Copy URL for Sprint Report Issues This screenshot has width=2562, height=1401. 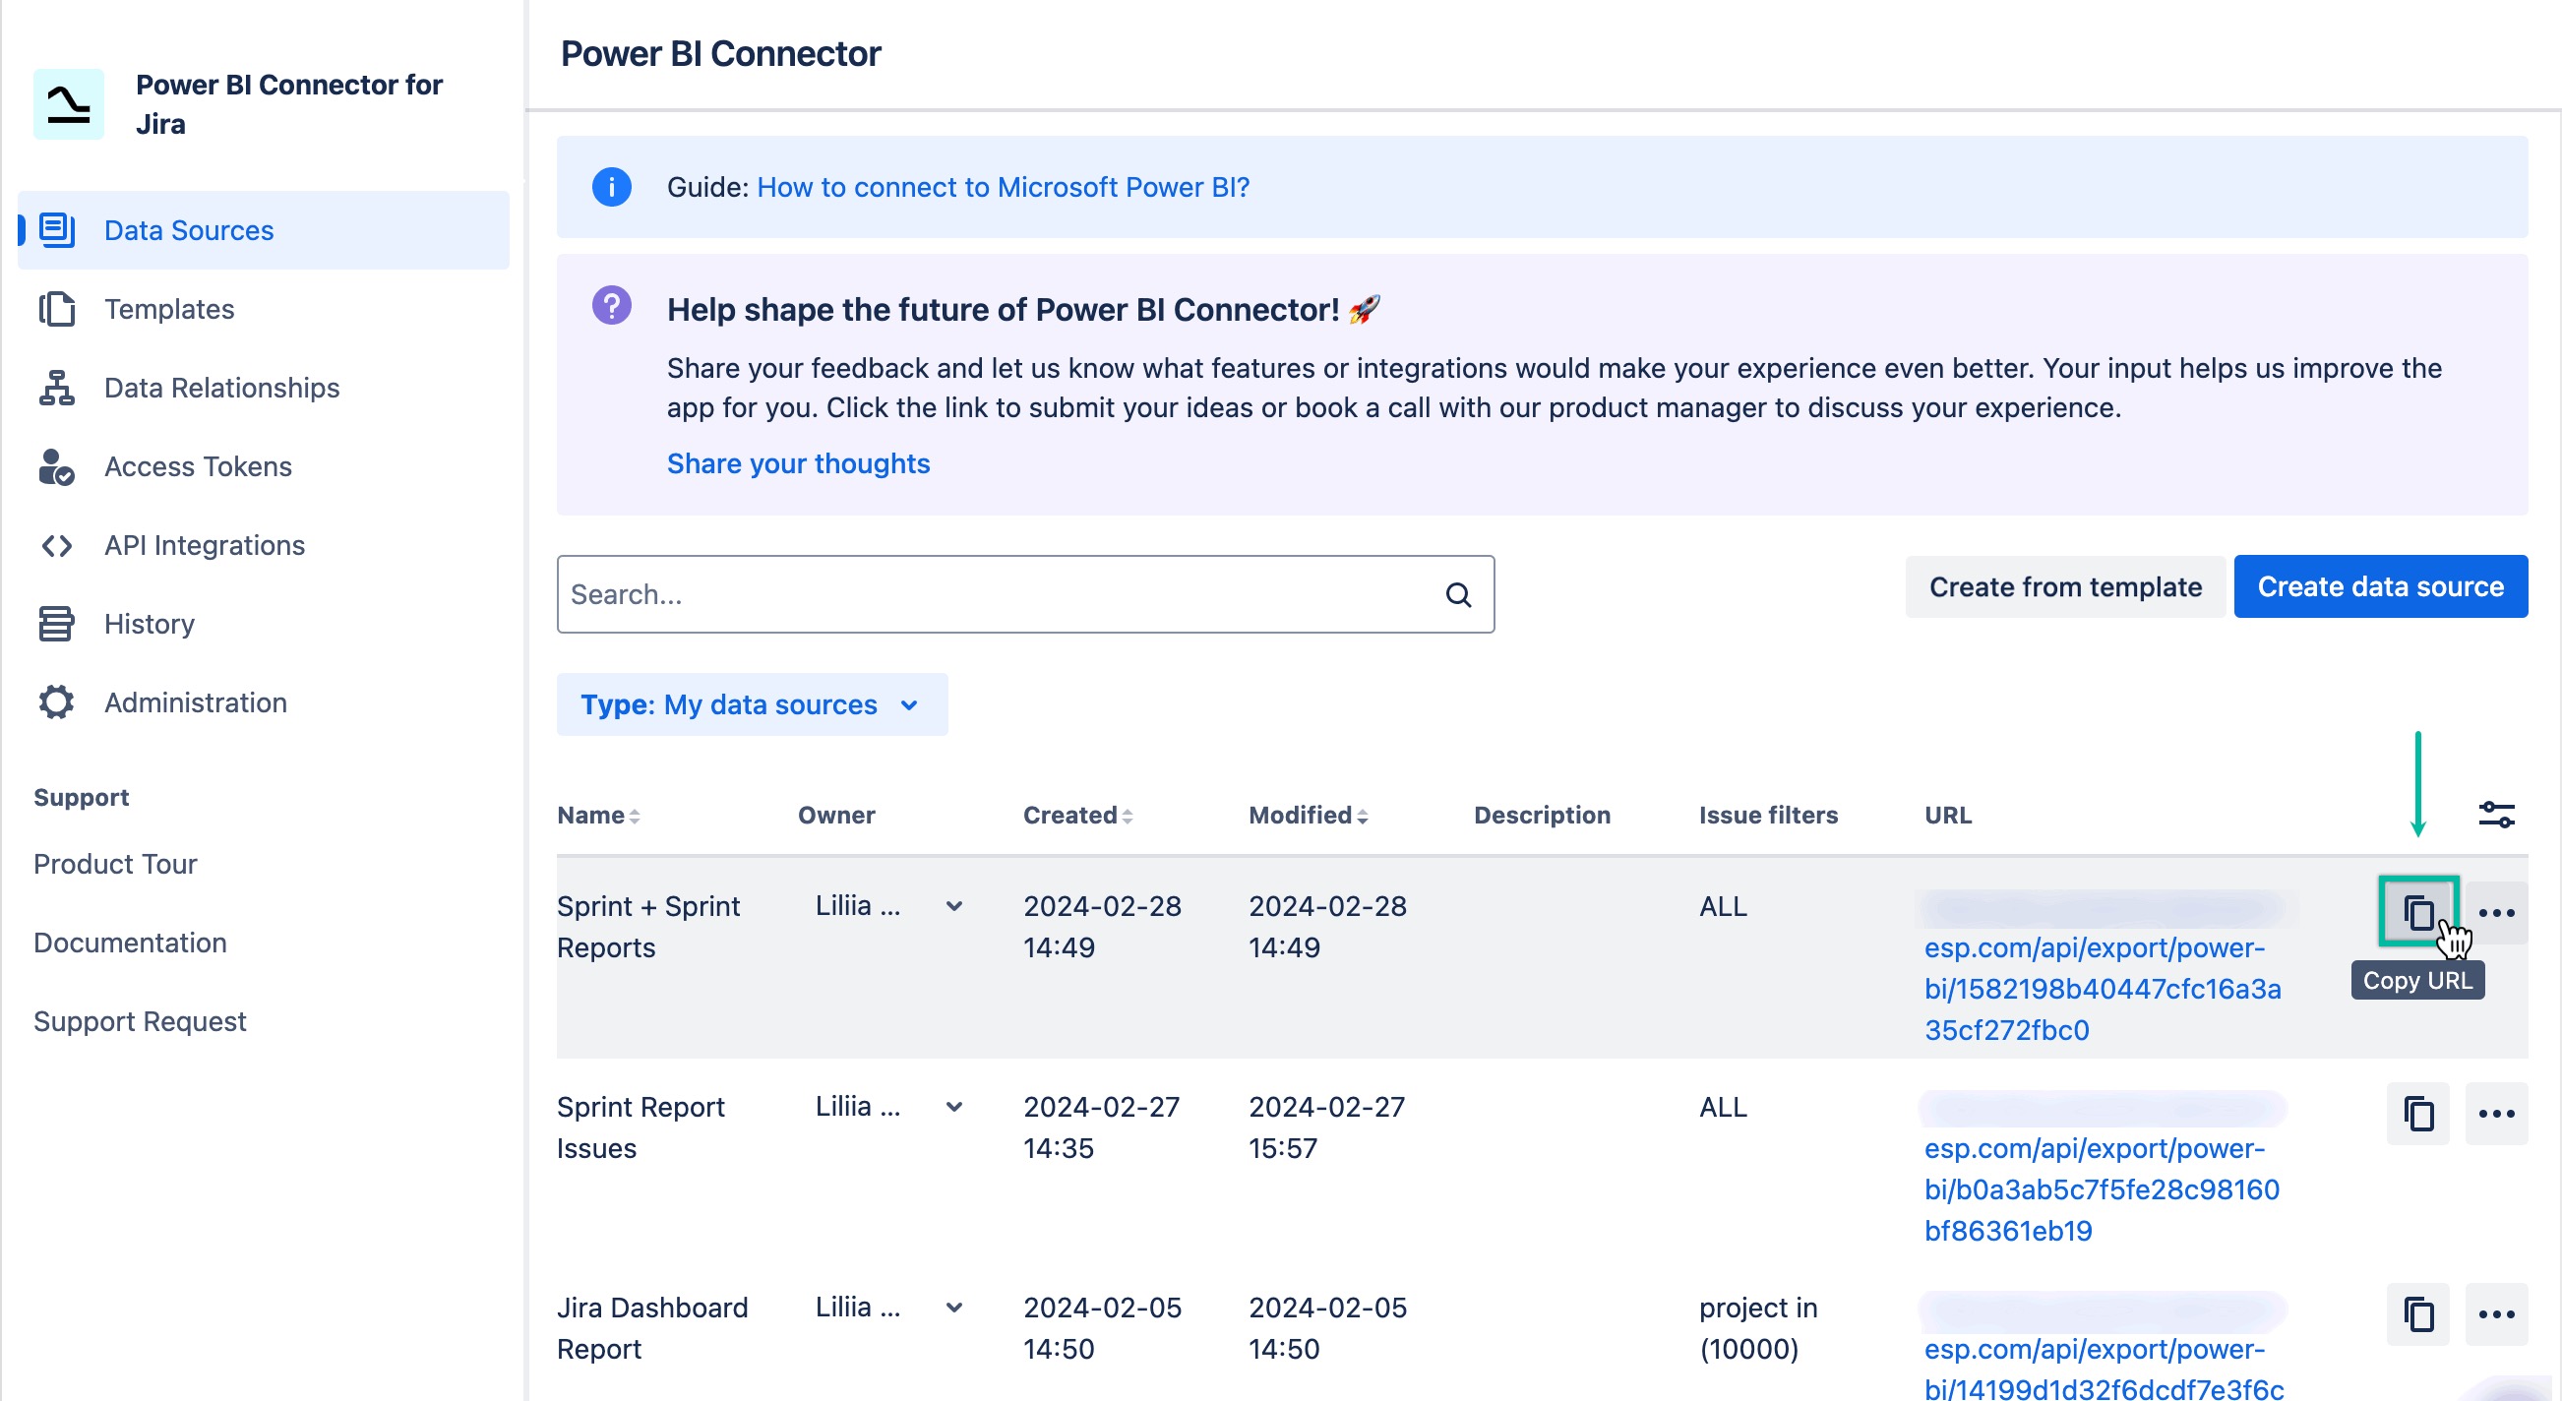[x=2416, y=1114]
